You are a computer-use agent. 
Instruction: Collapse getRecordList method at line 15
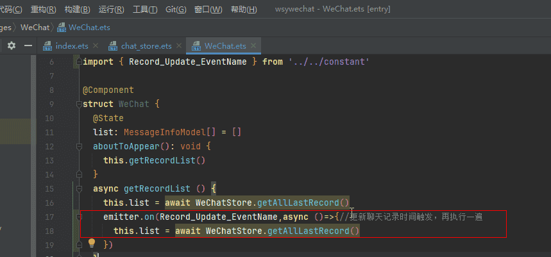pyautogui.click(x=78, y=188)
